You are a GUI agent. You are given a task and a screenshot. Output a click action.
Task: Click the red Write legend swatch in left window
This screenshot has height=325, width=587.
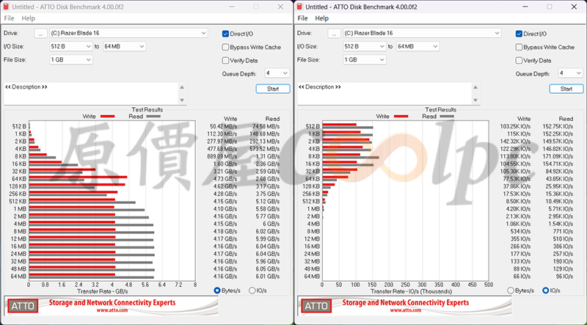tap(107, 117)
